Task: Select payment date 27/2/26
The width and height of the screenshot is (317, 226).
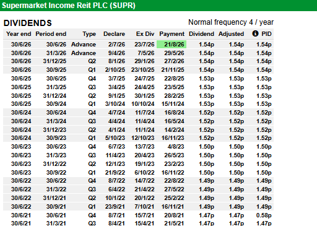Action: (174, 61)
